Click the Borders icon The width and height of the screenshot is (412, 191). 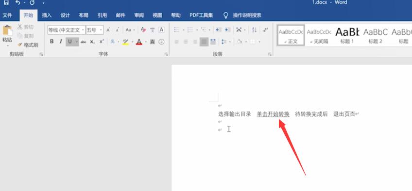[253, 42]
